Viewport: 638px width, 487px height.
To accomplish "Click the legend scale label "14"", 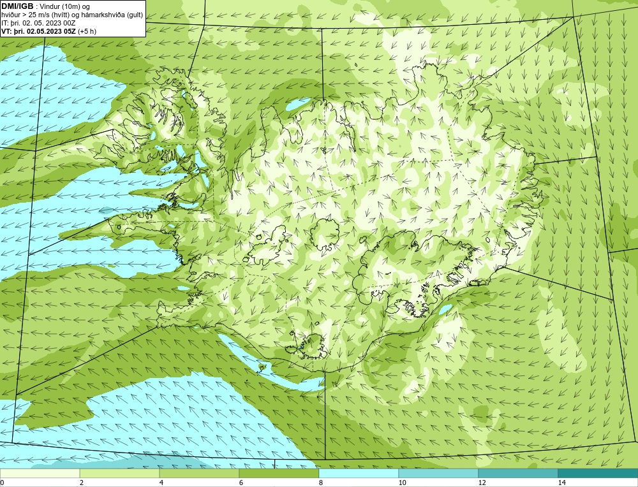I will [x=561, y=483].
